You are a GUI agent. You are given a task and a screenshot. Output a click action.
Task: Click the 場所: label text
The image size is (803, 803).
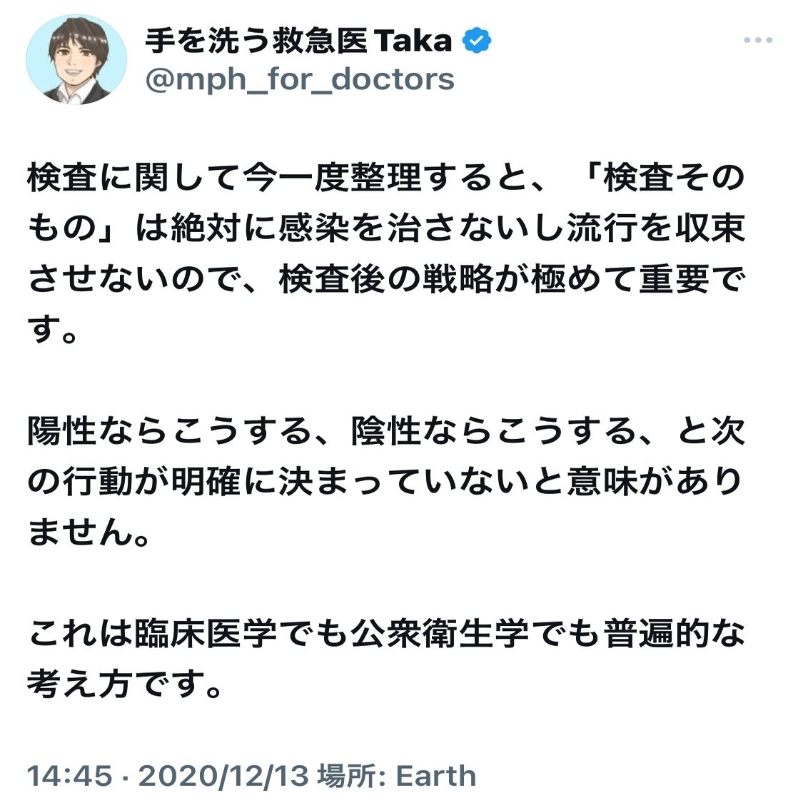351,776
